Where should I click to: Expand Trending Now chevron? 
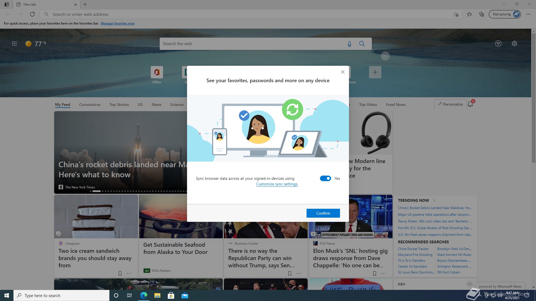[x=434, y=200]
